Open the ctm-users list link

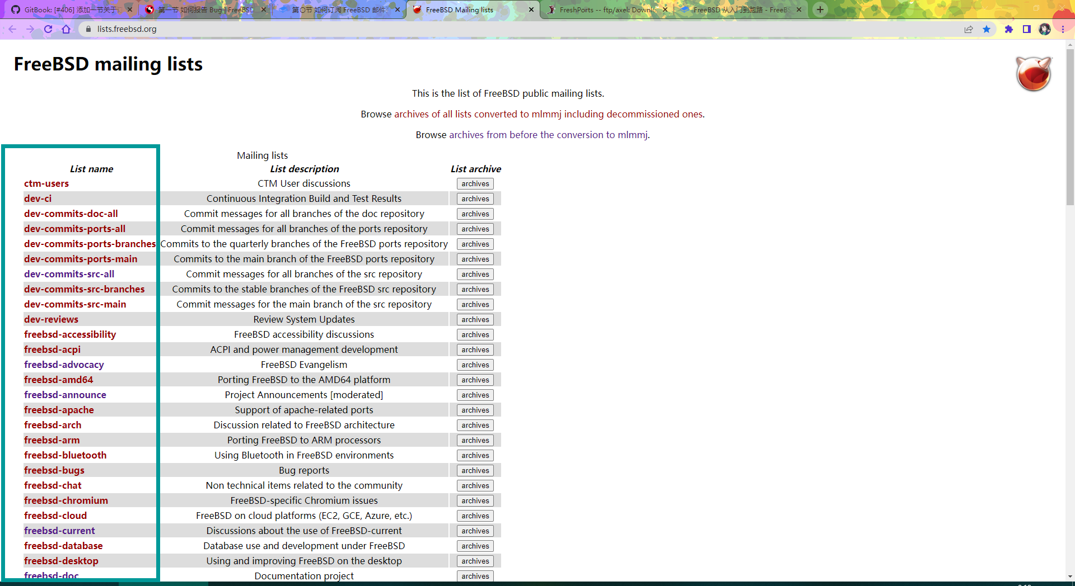tap(46, 183)
